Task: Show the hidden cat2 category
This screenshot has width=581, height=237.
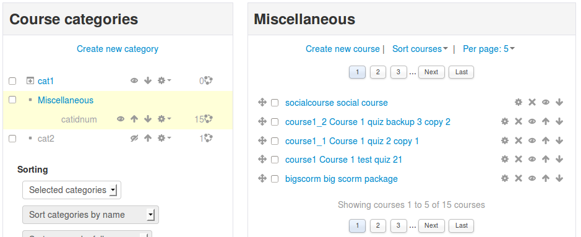Action: coord(134,138)
